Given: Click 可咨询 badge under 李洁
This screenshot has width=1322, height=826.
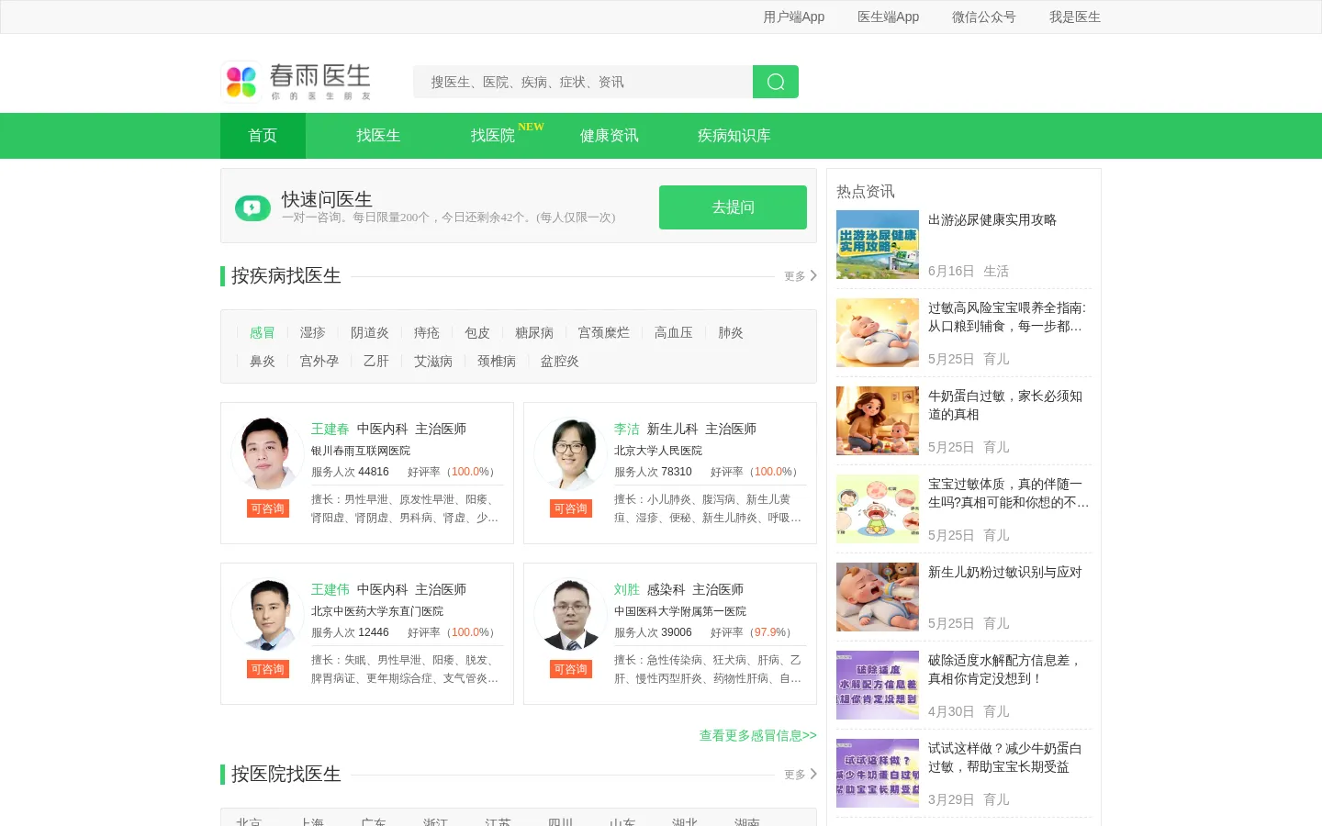Looking at the screenshot, I should click(571, 508).
